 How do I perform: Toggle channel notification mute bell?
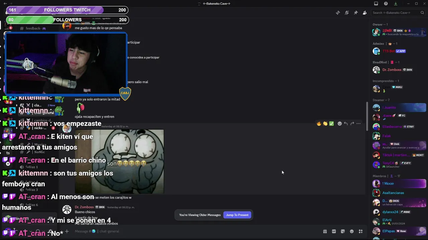click(x=347, y=13)
